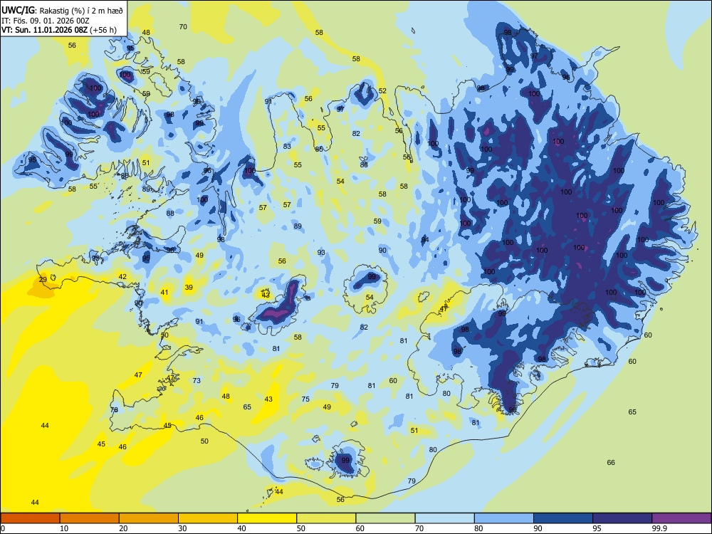Click the golden 30–40 legend color band

pyautogui.click(x=208, y=518)
